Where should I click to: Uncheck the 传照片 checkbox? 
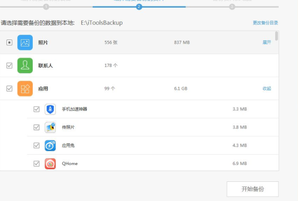(37, 127)
